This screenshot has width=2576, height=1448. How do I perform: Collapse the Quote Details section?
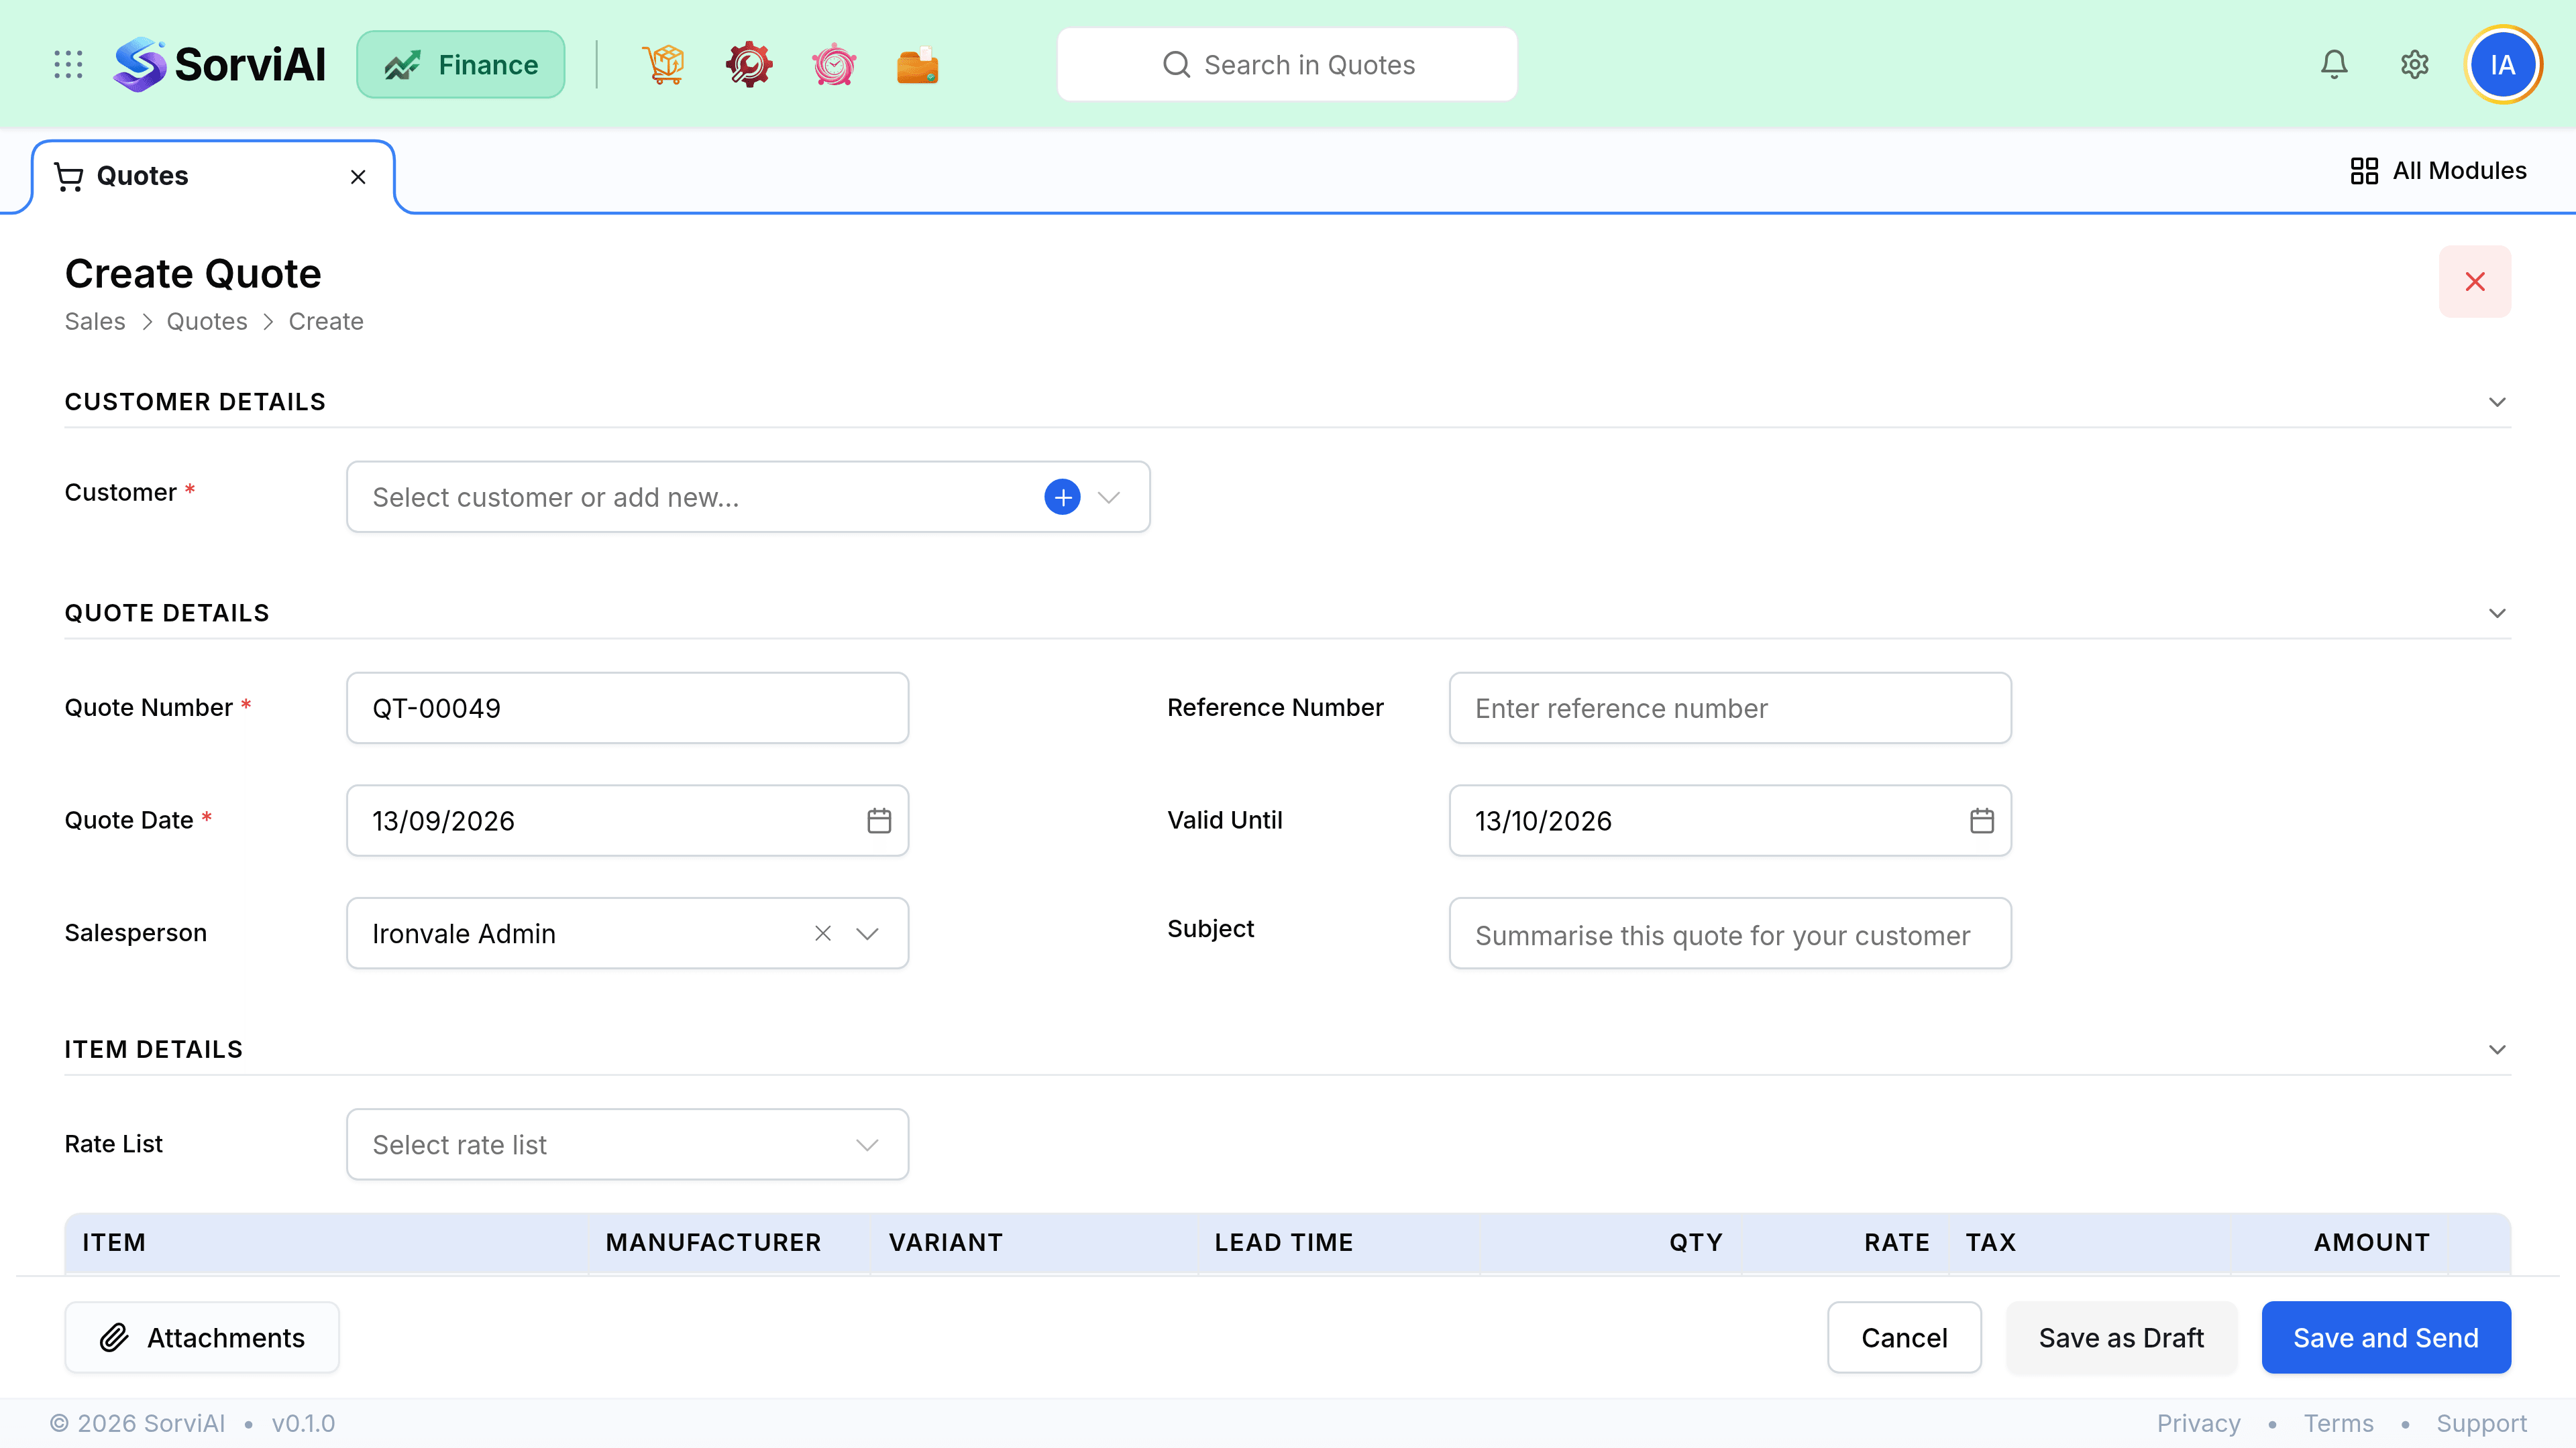(x=2497, y=613)
